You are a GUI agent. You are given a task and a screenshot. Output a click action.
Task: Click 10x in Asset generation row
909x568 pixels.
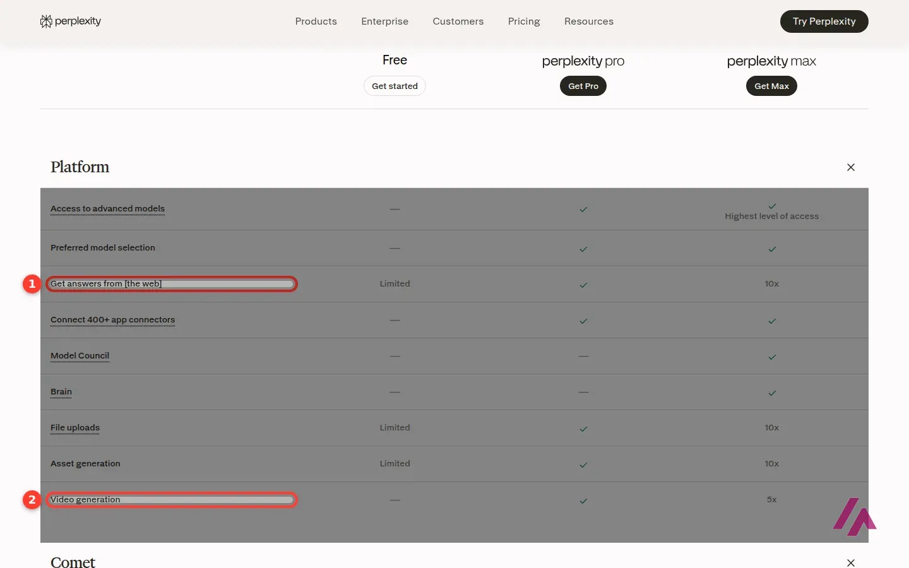(x=771, y=464)
